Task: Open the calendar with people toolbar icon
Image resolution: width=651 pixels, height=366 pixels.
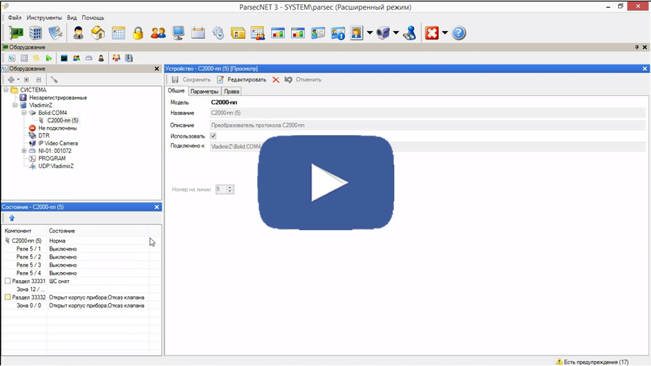Action: coord(258,33)
